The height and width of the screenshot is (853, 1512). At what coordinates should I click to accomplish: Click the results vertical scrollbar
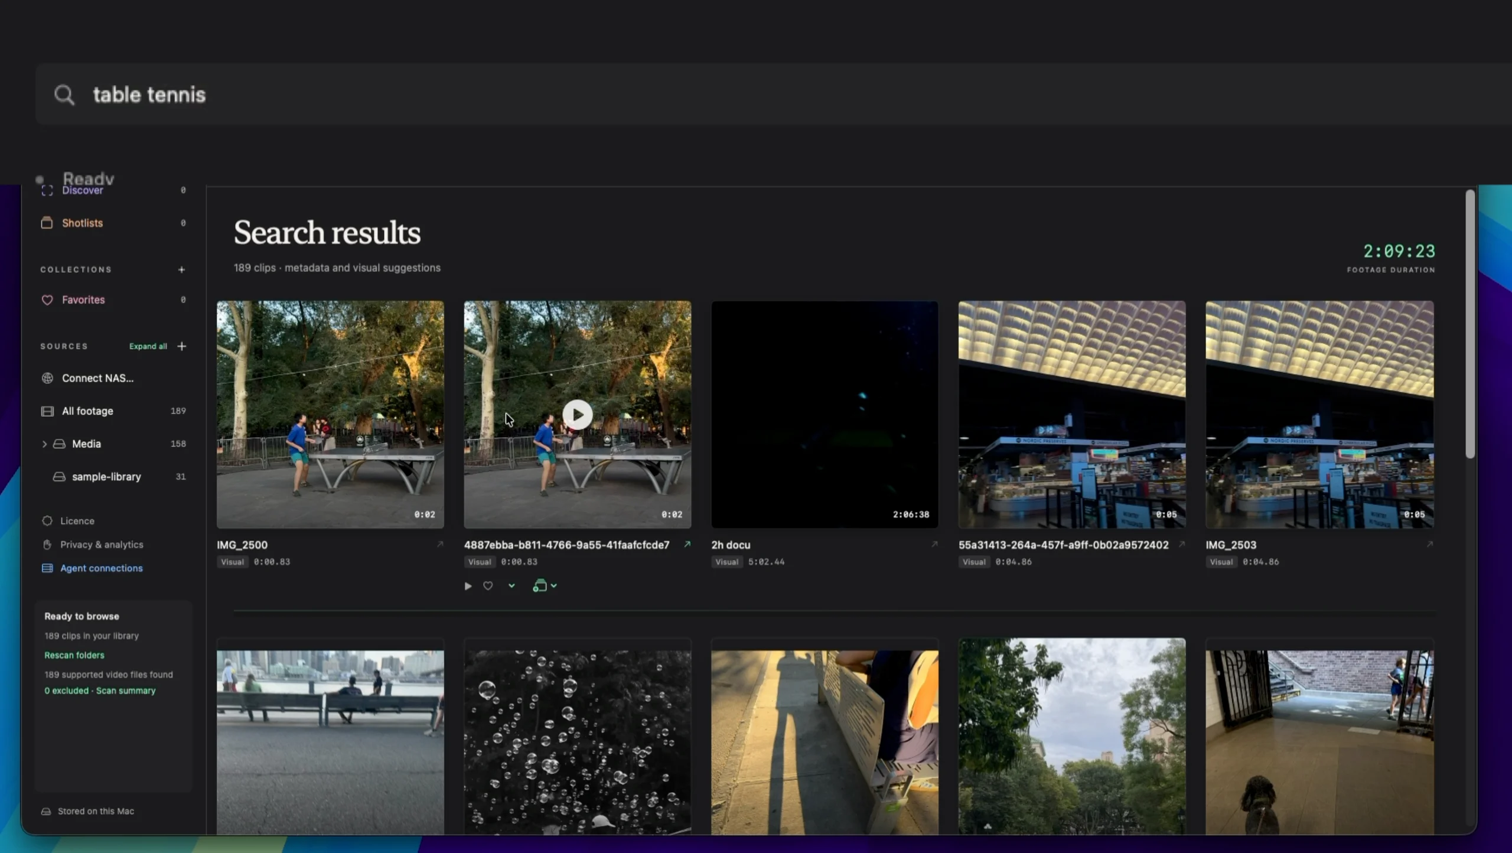[1470, 324]
